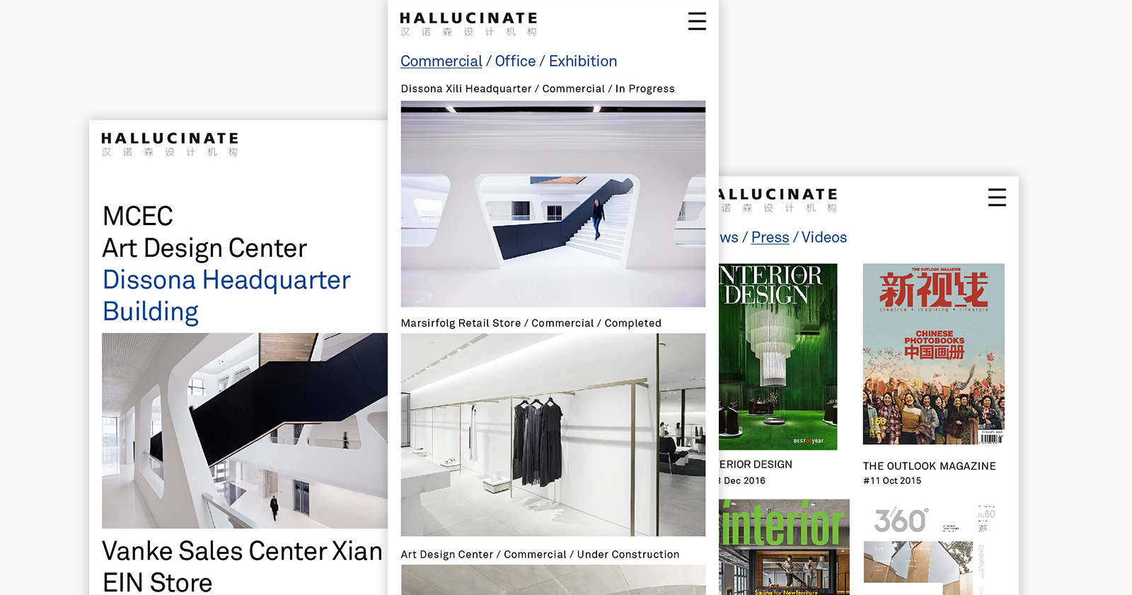Open Dissona Headquarter Building project link

(226, 296)
